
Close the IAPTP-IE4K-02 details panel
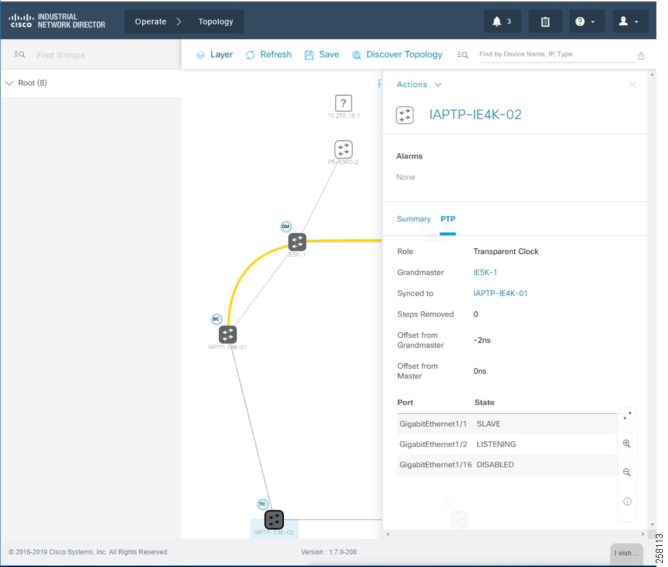632,84
